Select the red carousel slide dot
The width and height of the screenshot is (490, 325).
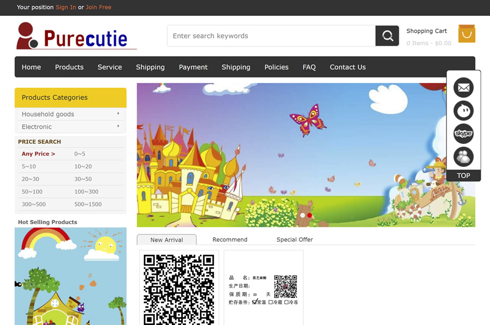click(x=310, y=215)
